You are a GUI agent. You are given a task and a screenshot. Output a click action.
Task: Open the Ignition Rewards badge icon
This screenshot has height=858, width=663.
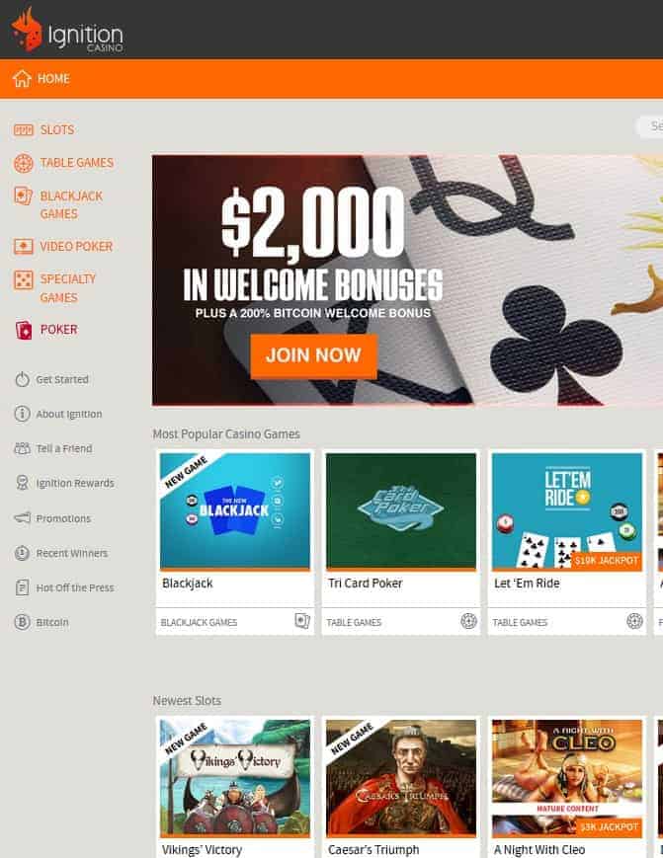(22, 483)
